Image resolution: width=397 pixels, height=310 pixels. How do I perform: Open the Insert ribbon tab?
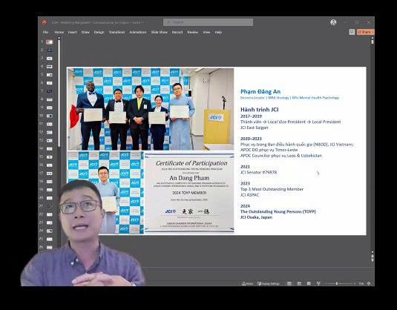[72, 32]
